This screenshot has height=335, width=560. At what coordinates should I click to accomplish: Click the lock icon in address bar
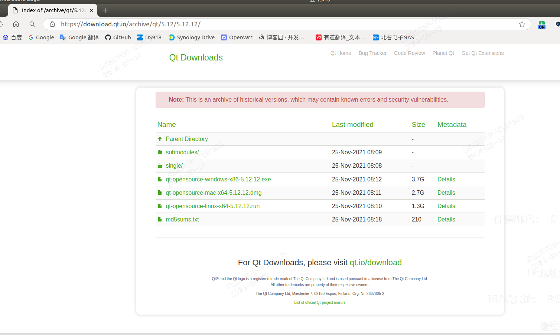(x=52, y=24)
